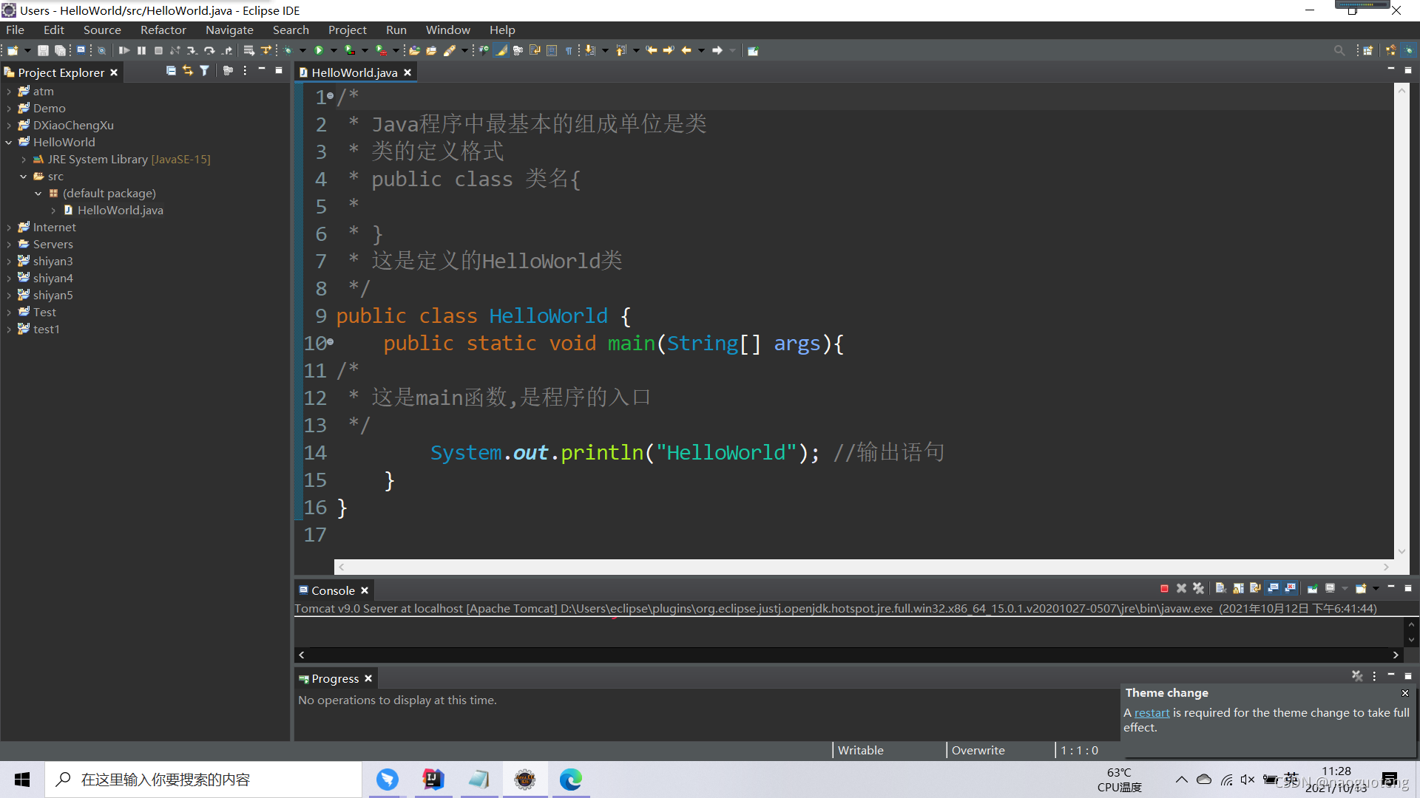Open Microsoft Edge from the taskbar
1420x798 pixels.
click(570, 780)
